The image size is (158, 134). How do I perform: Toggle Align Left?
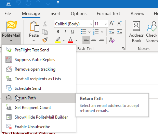(86, 40)
